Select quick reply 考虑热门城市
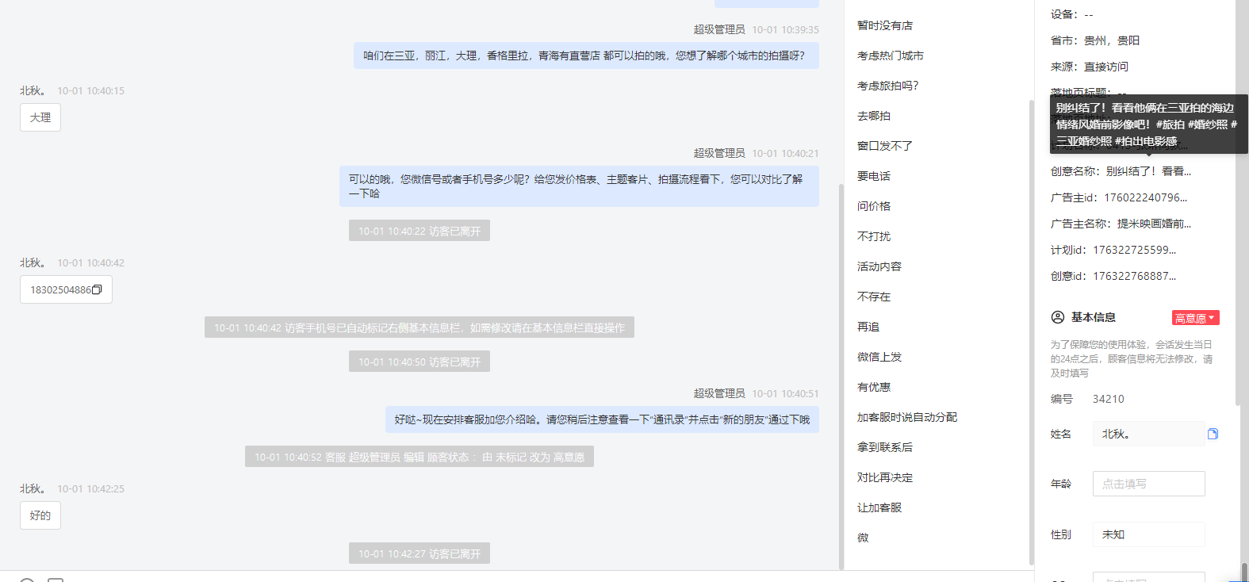The height and width of the screenshot is (582, 1249). (891, 56)
